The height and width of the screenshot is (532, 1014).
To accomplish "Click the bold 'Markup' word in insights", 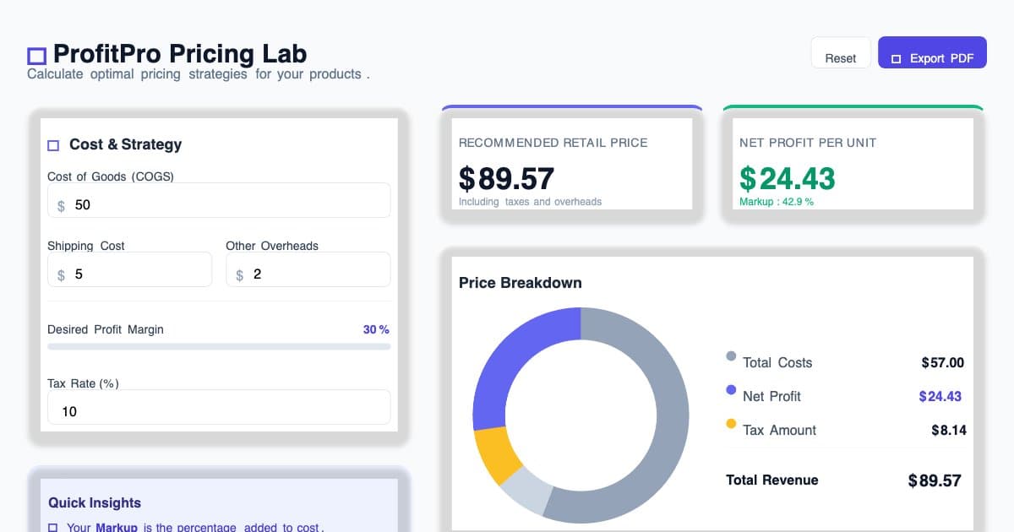I will (x=117, y=527).
